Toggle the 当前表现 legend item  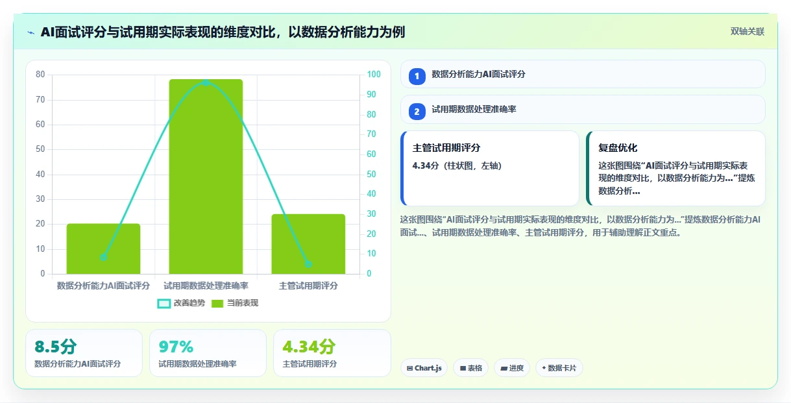[x=234, y=303]
